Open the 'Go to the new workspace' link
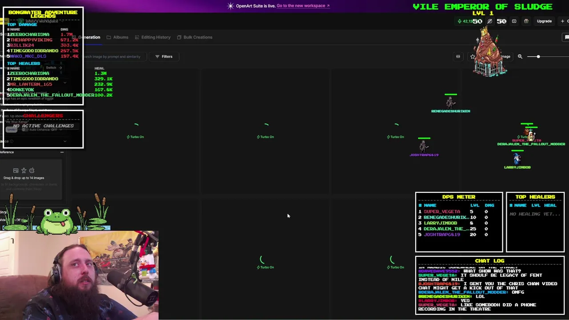 click(303, 6)
